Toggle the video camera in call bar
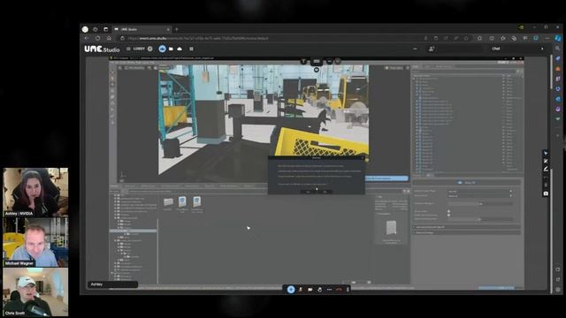 coord(310,289)
